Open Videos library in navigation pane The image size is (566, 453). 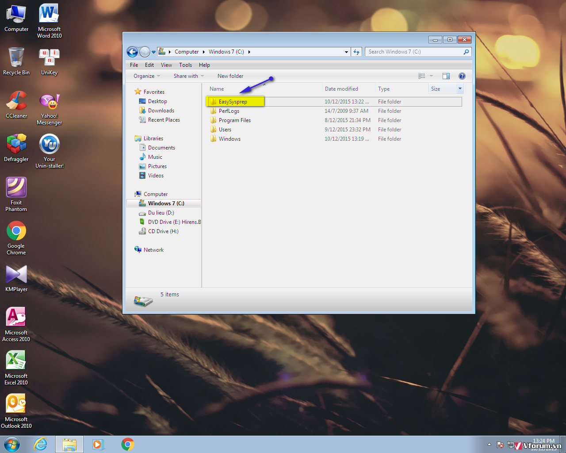[x=151, y=176]
